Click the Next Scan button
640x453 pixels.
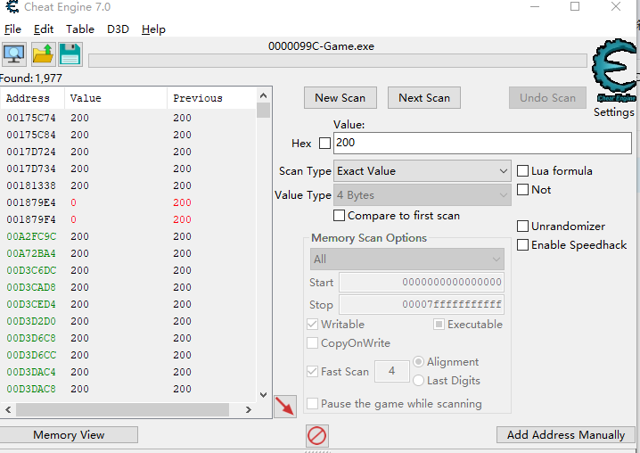pyautogui.click(x=424, y=97)
